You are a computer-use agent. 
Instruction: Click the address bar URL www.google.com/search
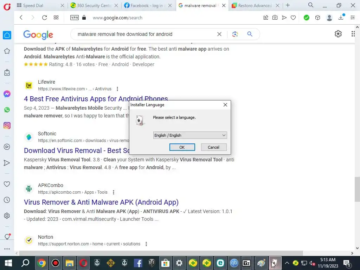[117, 18]
